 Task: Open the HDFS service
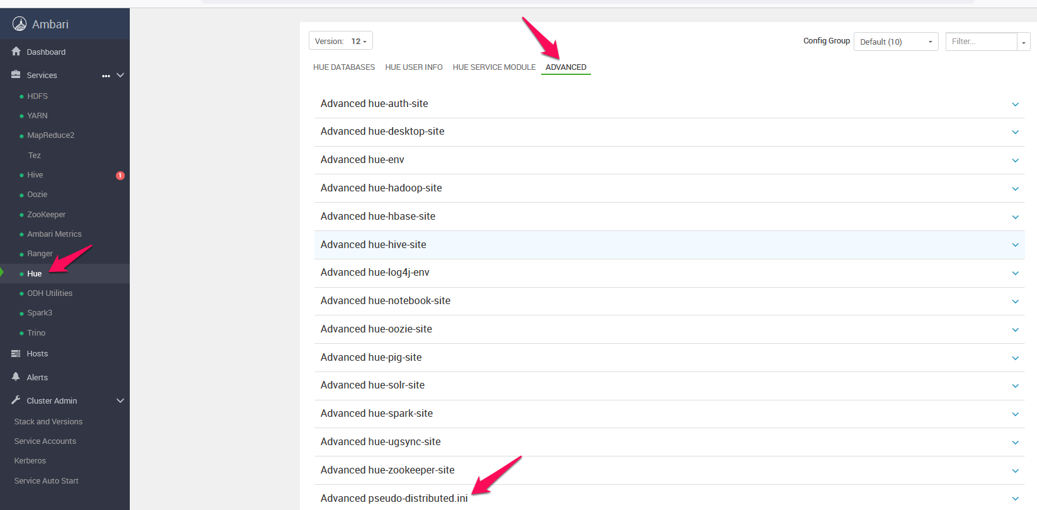37,96
